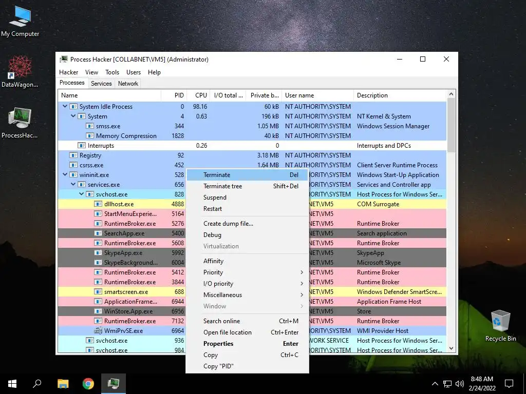Choose Suspend from context menu

point(247,198)
